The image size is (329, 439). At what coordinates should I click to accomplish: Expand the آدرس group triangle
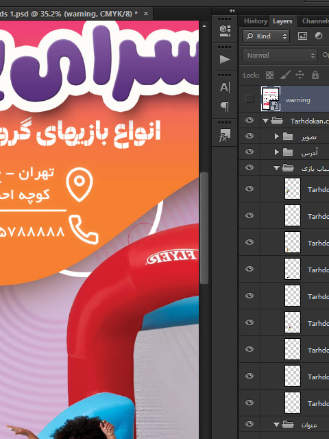tap(277, 152)
